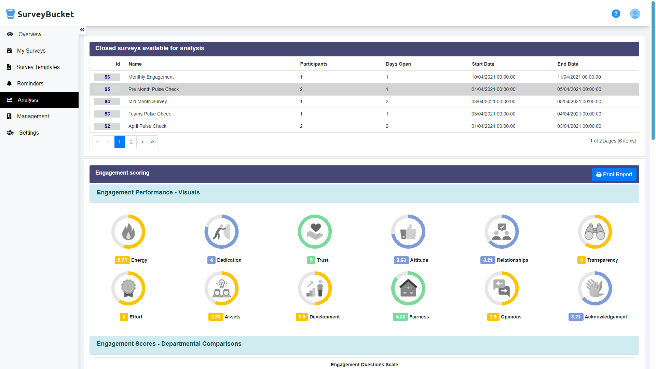Screen dimensions: 656x369
Task: Select the S6 Monthly Engagement survey row
Action: tap(364, 77)
